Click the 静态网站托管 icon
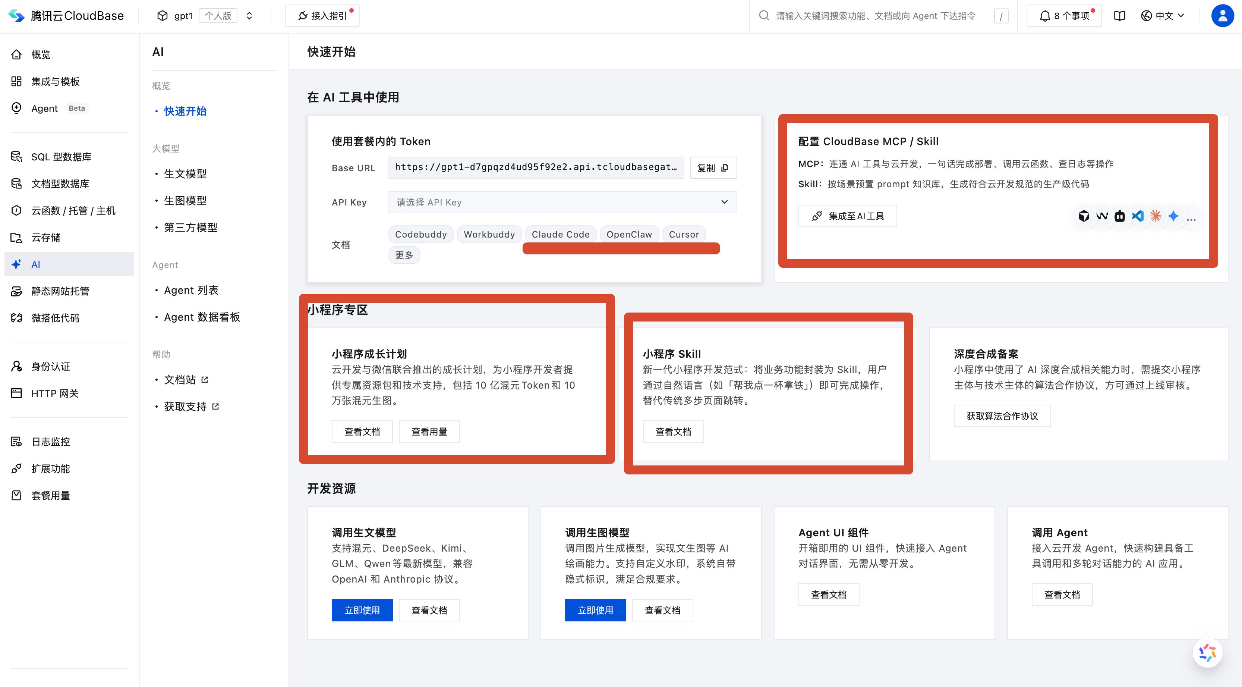Viewport: 1242px width, 687px height. (x=16, y=291)
